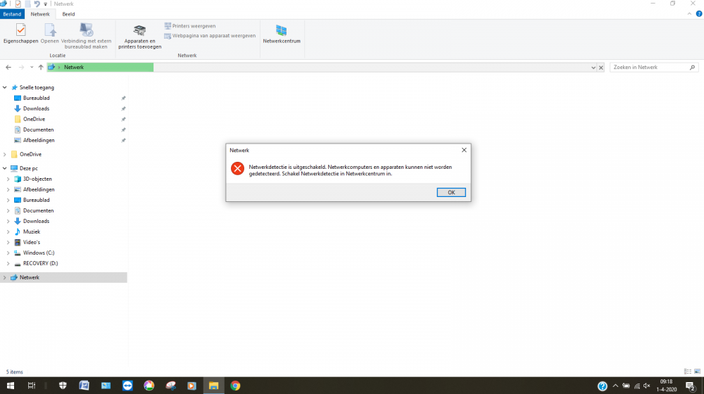This screenshot has width=704, height=394.
Task: Open the quick access toolbar customize dropdown
Action: (x=45, y=4)
